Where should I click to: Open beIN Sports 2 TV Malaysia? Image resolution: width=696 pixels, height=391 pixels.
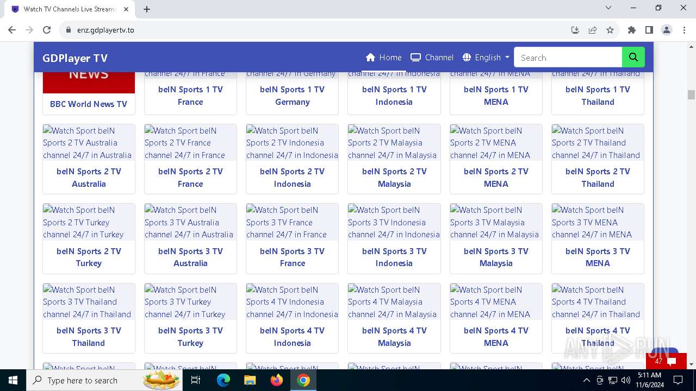394,178
